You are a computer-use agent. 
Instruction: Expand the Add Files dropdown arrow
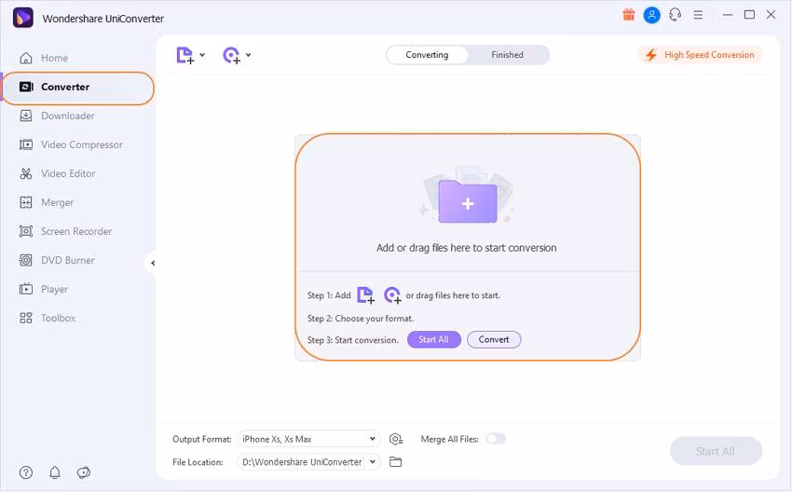pos(202,55)
